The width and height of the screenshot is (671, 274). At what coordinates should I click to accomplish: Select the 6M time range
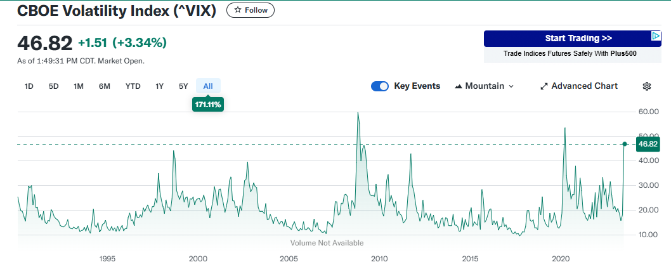coord(105,86)
